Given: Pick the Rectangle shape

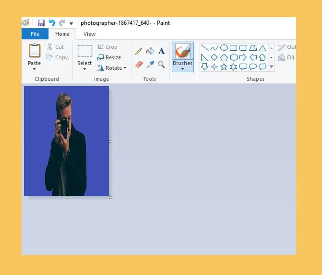Looking at the screenshot, I should pyautogui.click(x=234, y=48).
